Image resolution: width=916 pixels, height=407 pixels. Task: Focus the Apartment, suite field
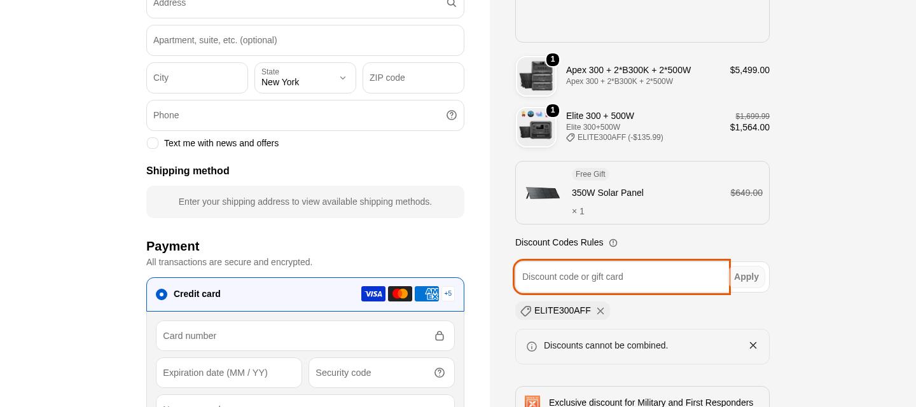coord(305,40)
